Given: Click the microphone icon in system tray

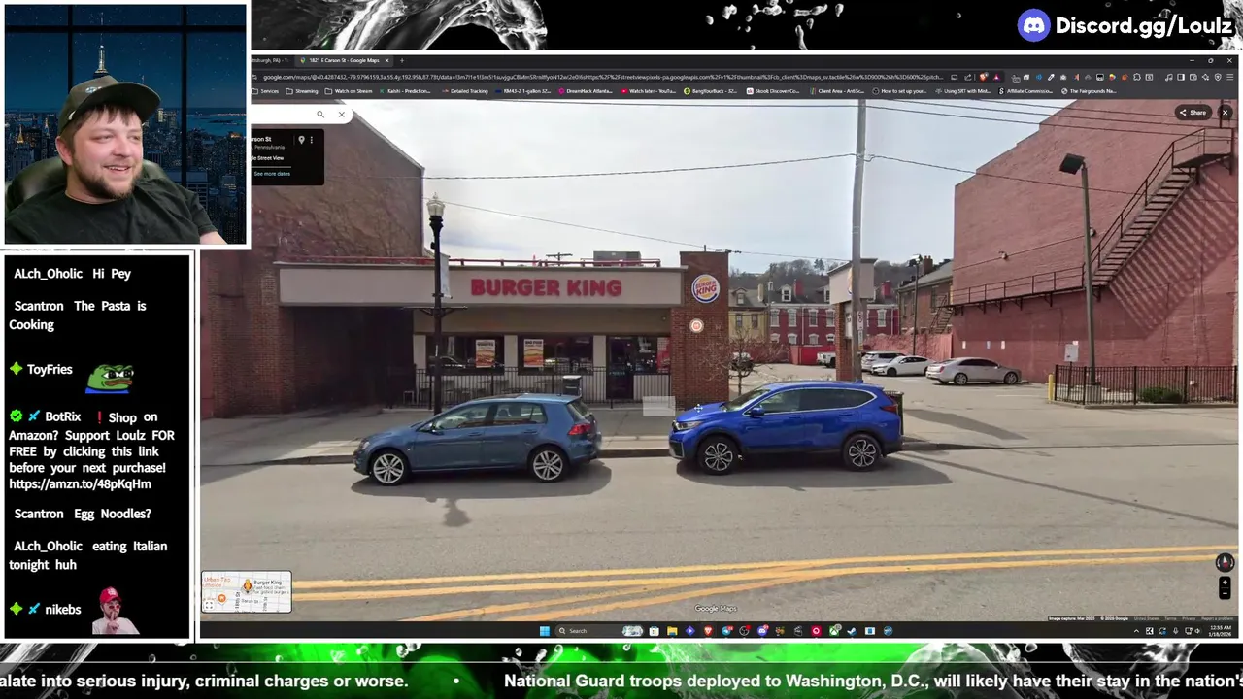Looking at the screenshot, I should coord(1176,631).
